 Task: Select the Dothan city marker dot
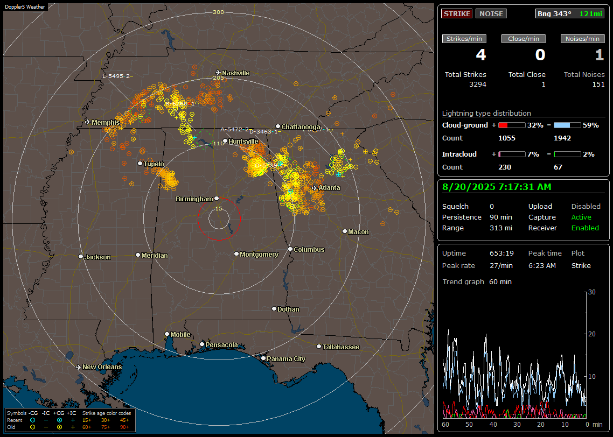[274, 308]
